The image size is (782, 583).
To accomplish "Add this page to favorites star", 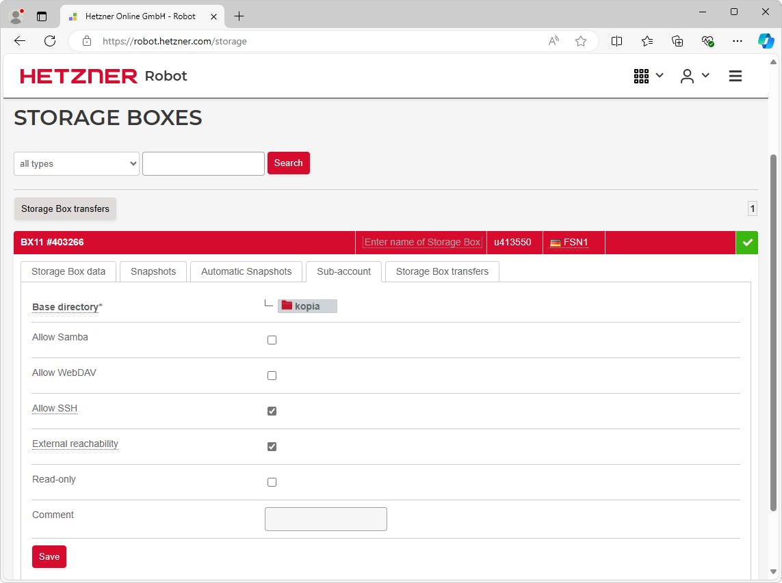I will pyautogui.click(x=581, y=41).
